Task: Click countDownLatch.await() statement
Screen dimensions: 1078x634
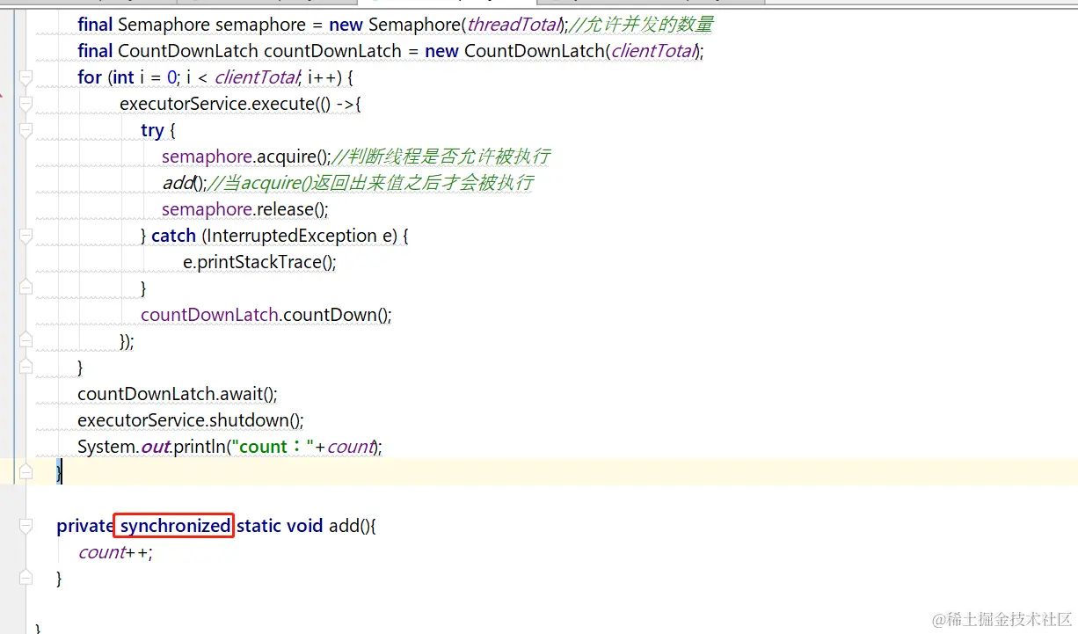Action: tap(178, 394)
